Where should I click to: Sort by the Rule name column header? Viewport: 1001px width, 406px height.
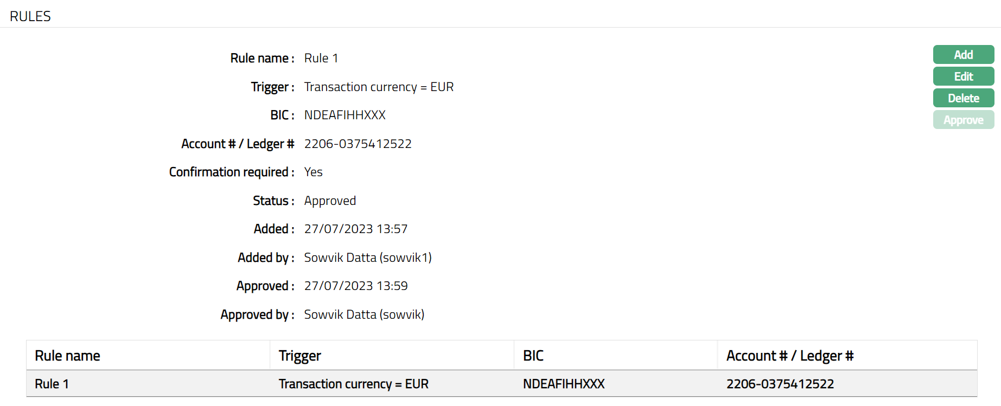point(68,356)
